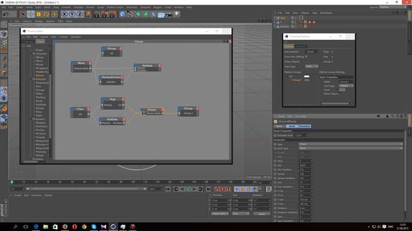Image resolution: width=412 pixels, height=231 pixels.
Task: Toggle the Y axis lock
Action: tap(72, 14)
